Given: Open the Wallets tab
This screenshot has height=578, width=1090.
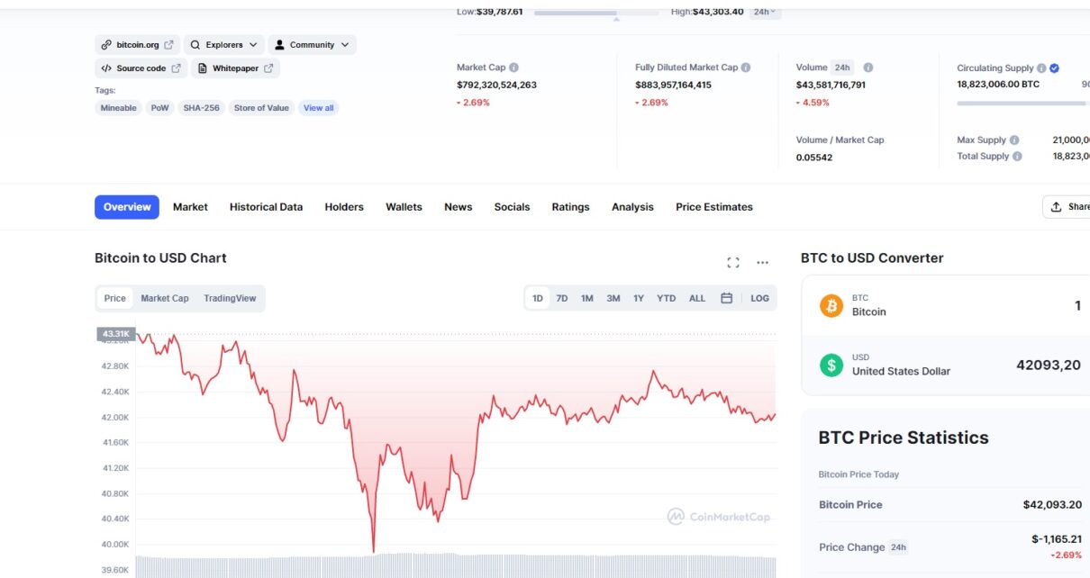Looking at the screenshot, I should click(x=404, y=207).
